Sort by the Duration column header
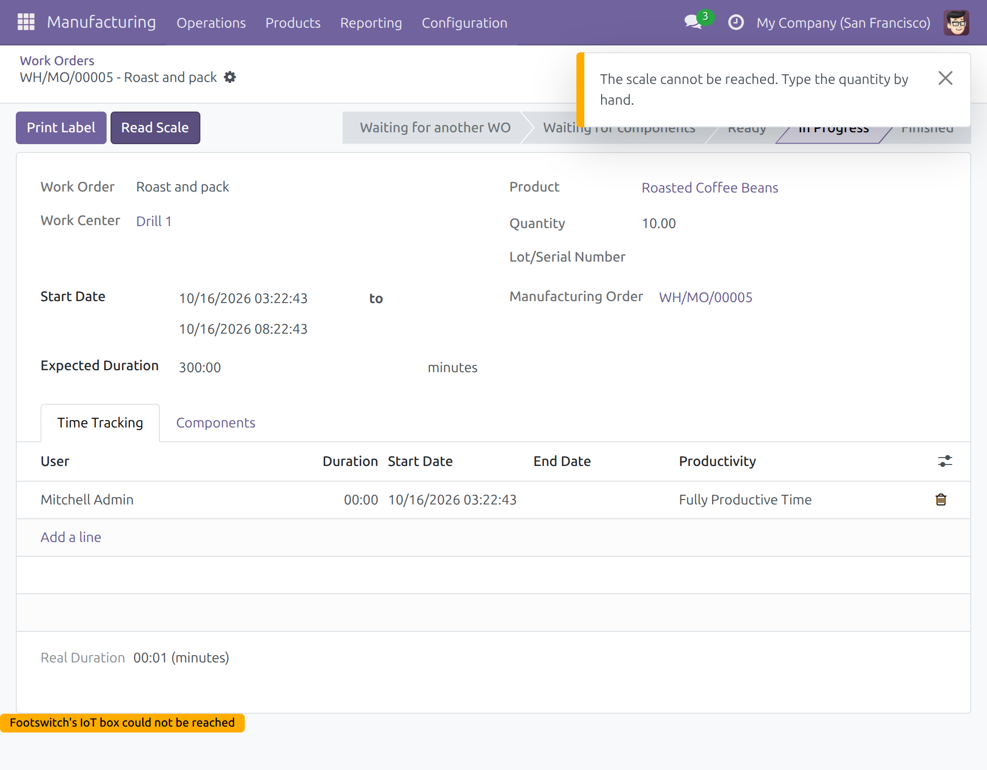The image size is (987, 770). point(350,461)
